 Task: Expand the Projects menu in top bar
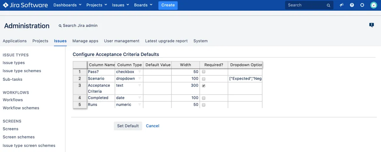97,5
